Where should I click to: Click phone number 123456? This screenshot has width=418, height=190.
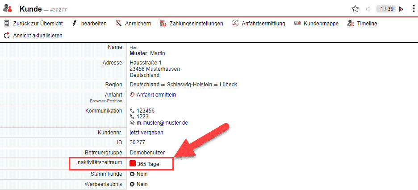(x=146, y=110)
